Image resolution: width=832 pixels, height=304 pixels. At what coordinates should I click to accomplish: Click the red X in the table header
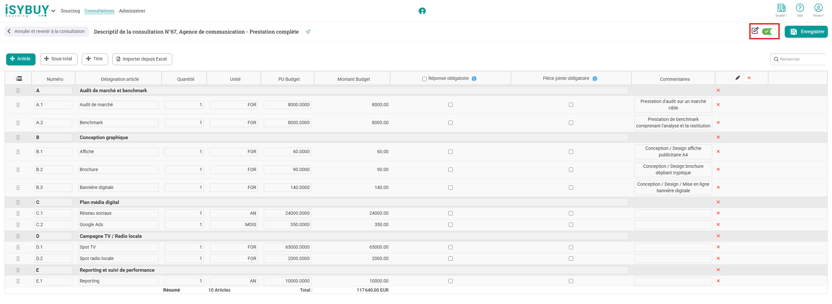(x=749, y=78)
